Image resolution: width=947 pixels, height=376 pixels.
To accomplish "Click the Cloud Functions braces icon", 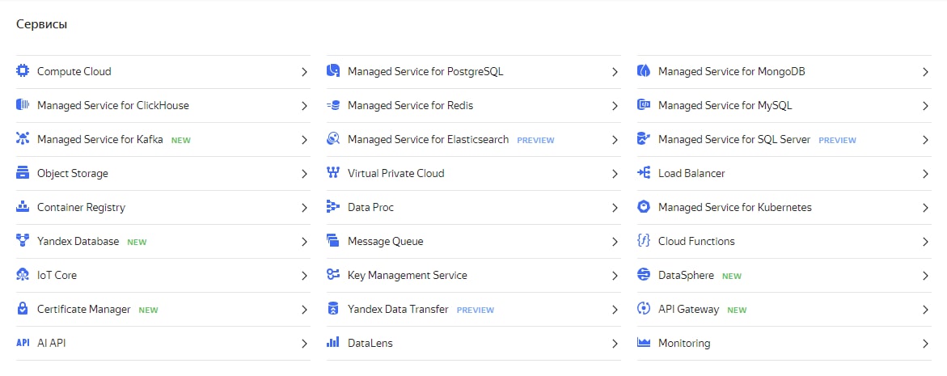I will (643, 242).
